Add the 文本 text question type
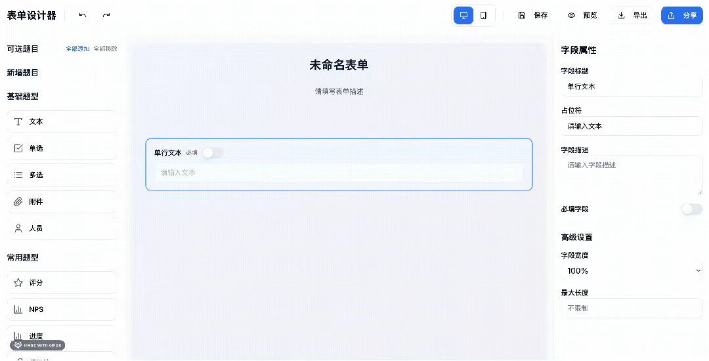709x361 pixels. point(62,121)
